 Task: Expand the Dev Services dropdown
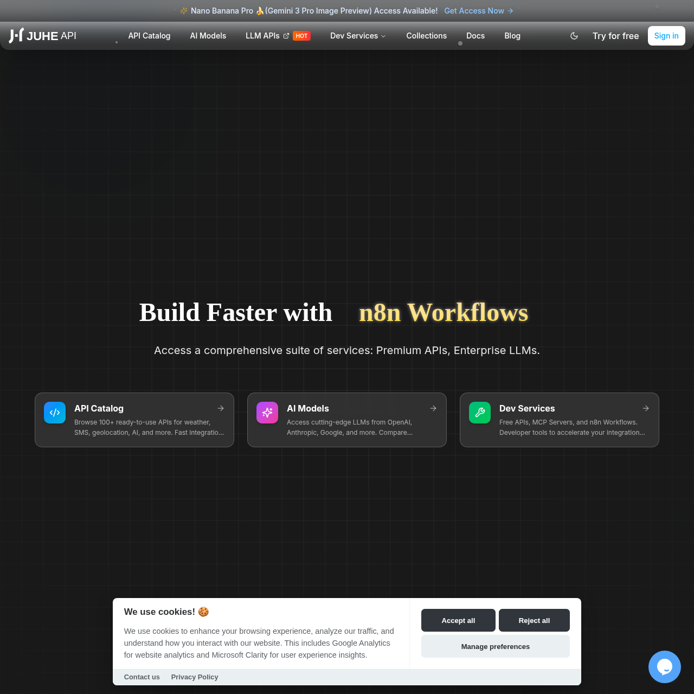point(357,36)
